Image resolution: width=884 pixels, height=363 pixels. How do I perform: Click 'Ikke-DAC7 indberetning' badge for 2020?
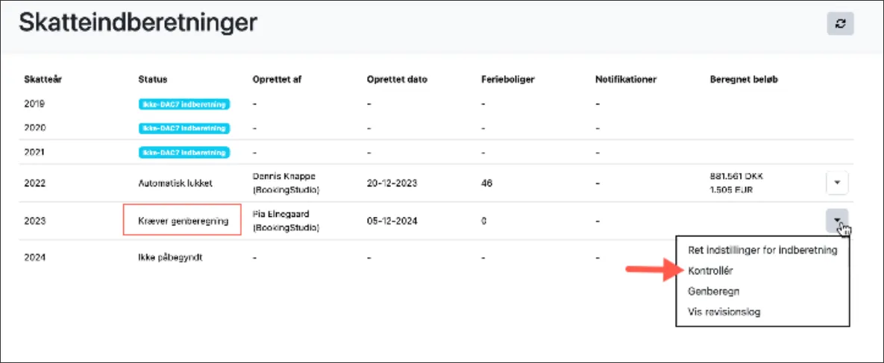[x=184, y=128]
